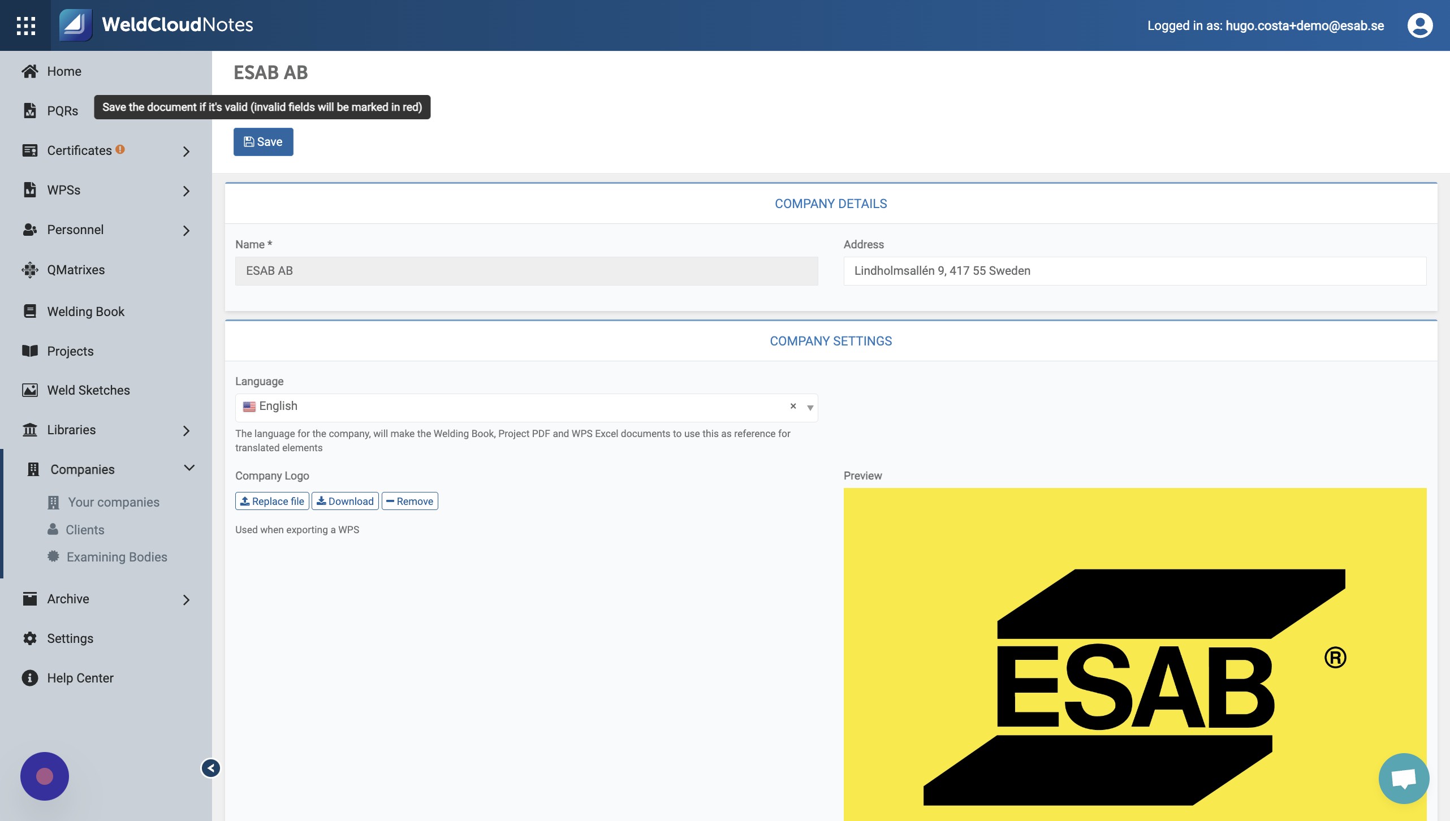Image resolution: width=1450 pixels, height=821 pixels.
Task: Expand the Archive submenu chevron
Action: (x=186, y=600)
